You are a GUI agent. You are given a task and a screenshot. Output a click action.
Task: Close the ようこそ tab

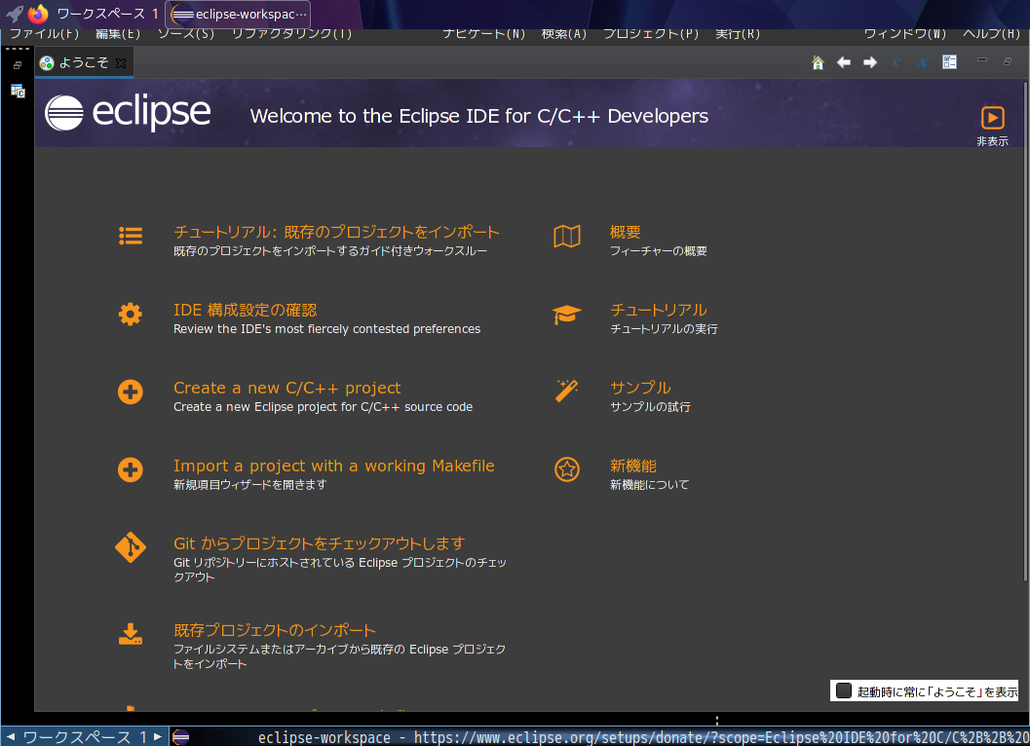pos(121,63)
